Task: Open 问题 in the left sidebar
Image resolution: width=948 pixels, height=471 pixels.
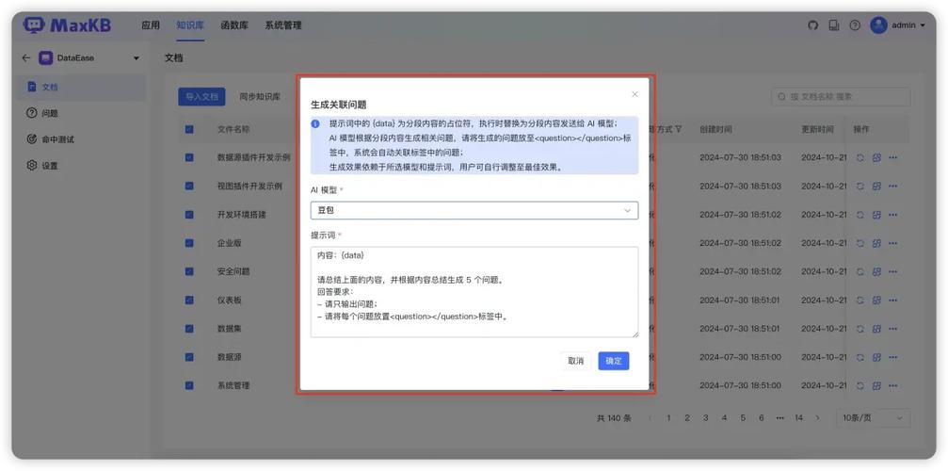Action: click(81, 113)
